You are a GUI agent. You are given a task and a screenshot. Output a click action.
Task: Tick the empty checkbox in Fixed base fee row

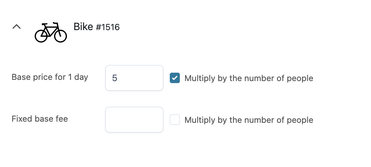175,120
